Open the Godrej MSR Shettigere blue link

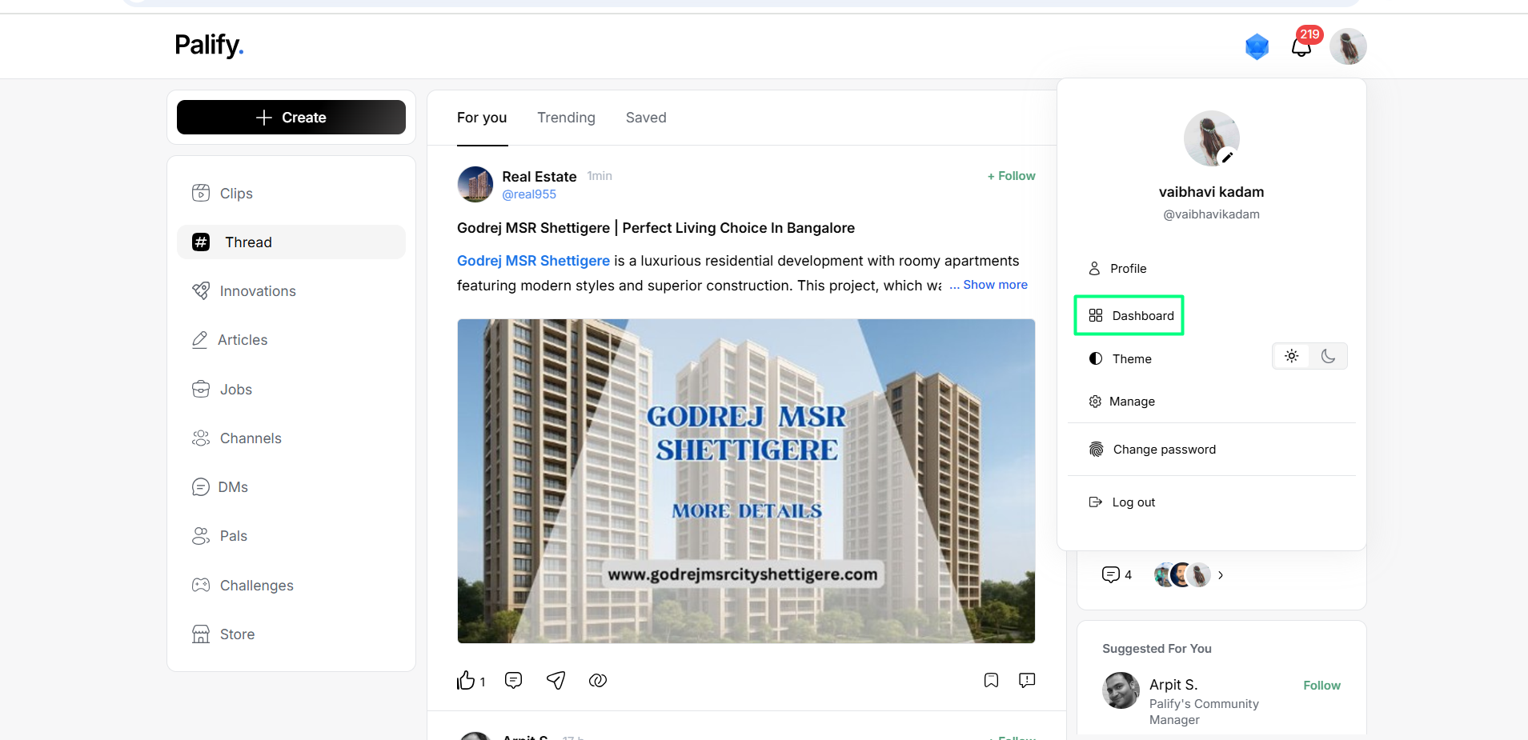533,261
